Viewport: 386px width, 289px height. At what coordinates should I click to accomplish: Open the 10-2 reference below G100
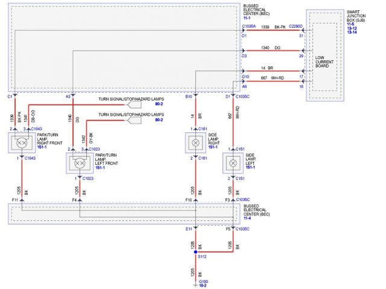pos(203,285)
